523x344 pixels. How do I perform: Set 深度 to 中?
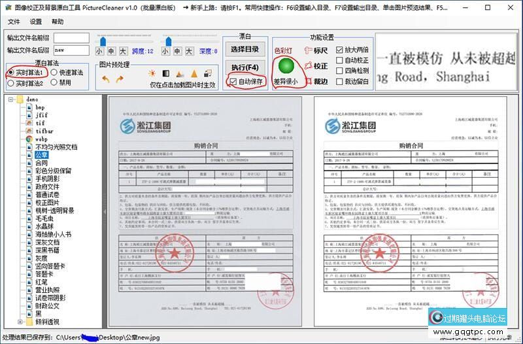[x=177, y=51]
